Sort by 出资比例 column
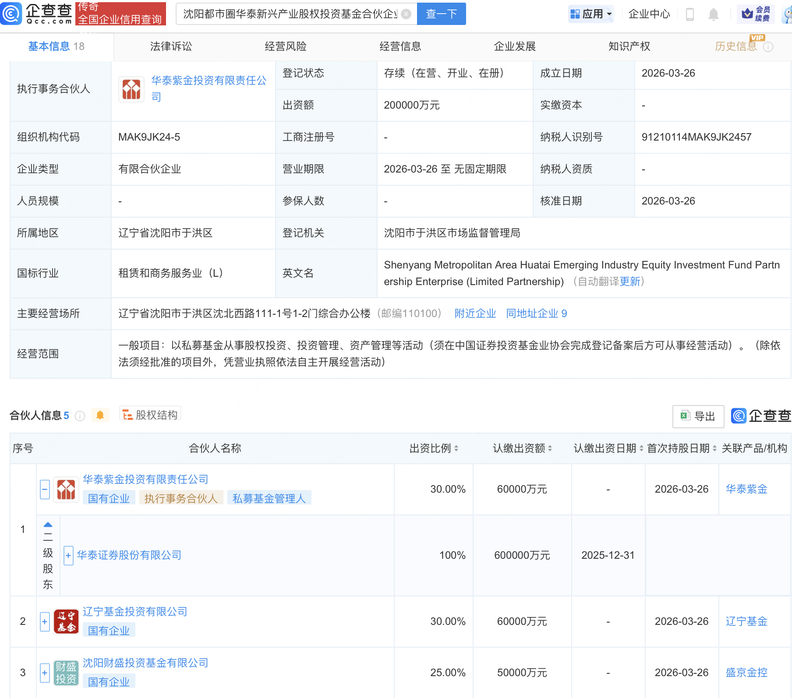Viewport: 792px width, 698px height. 456,448
